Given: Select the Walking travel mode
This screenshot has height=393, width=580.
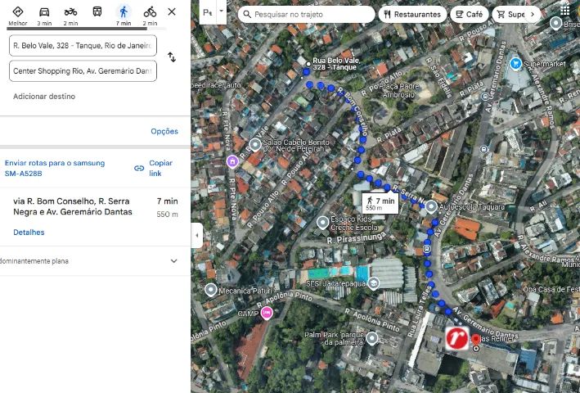Looking at the screenshot, I should [124, 12].
